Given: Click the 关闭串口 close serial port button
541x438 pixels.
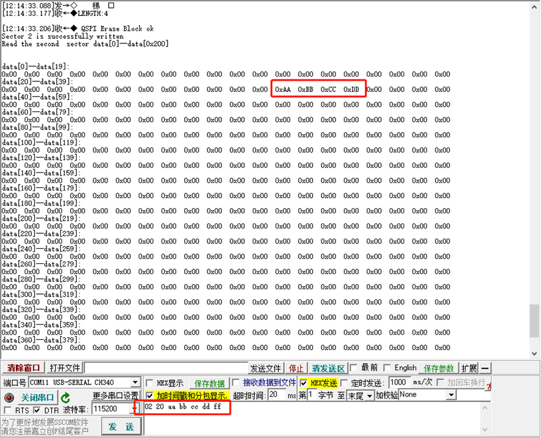Looking at the screenshot, I should click(37, 397).
